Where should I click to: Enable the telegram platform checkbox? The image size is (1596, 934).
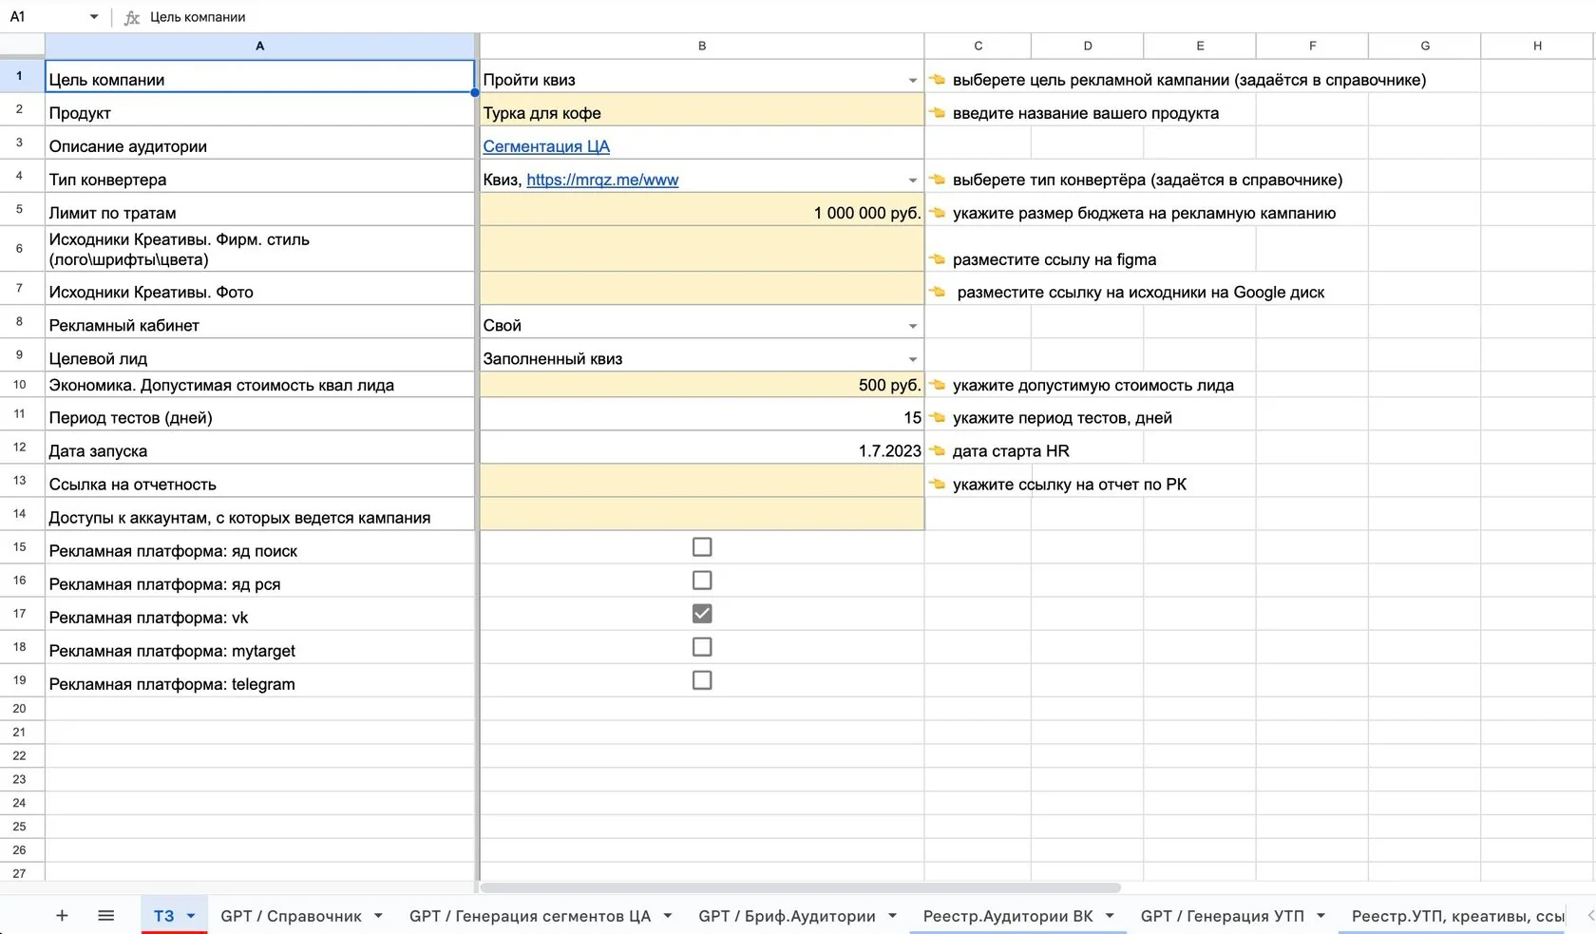tap(702, 680)
